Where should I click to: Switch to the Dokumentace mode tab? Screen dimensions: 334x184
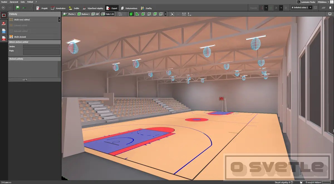click(131, 8)
